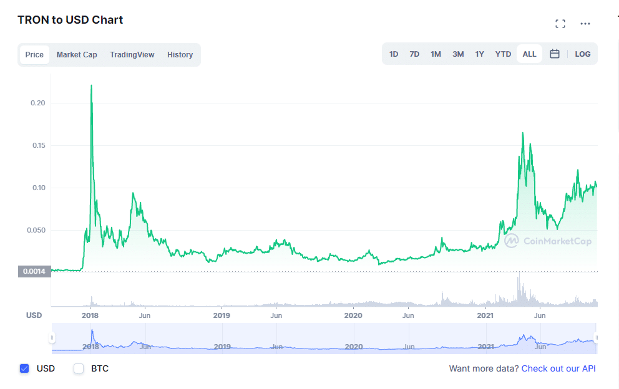Toggle LOG scale for the chart
619x389 pixels.
pos(583,54)
